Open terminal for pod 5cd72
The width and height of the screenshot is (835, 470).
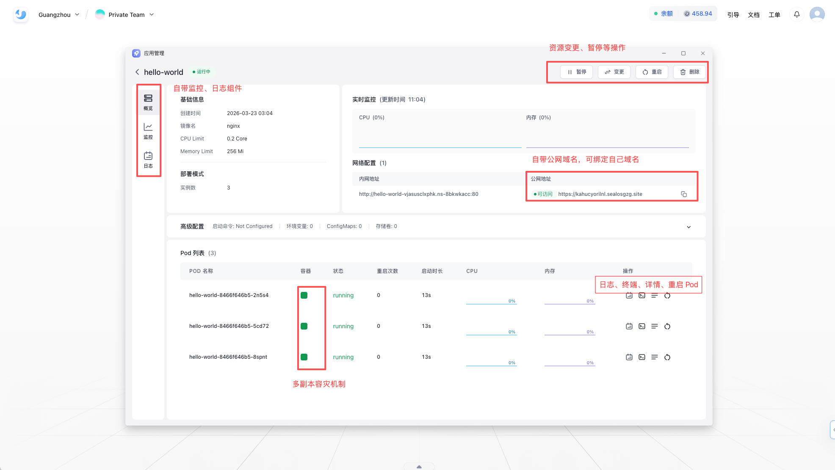[642, 326]
